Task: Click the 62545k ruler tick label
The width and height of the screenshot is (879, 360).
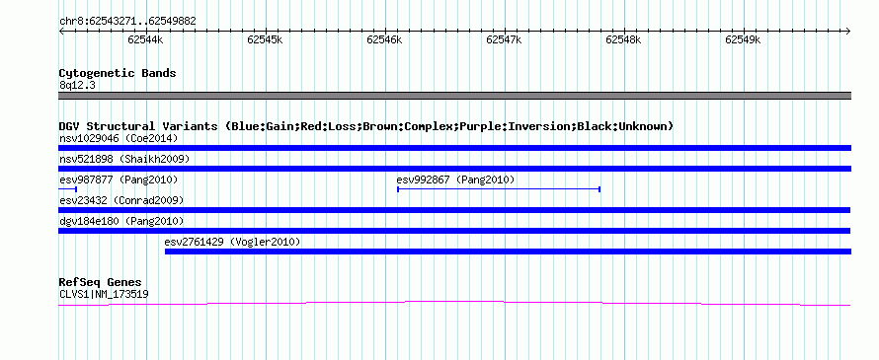Action: point(265,39)
